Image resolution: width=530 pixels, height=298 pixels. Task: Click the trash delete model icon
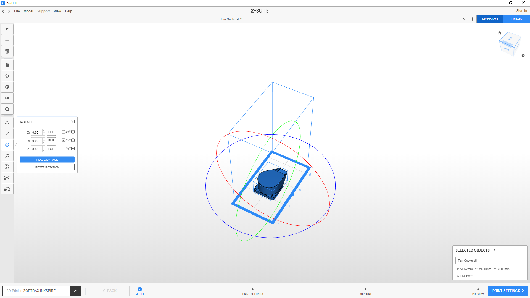7,51
